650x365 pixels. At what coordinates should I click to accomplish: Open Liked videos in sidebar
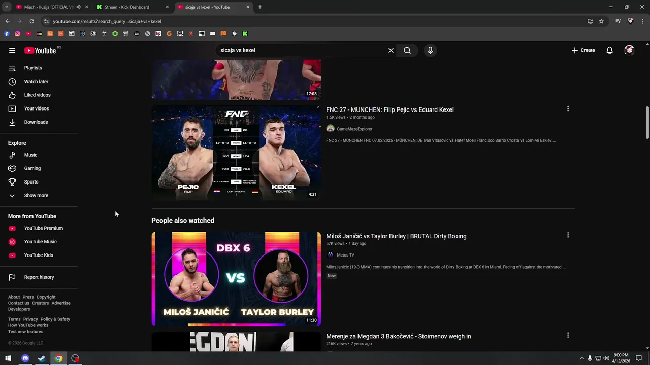pyautogui.click(x=37, y=95)
